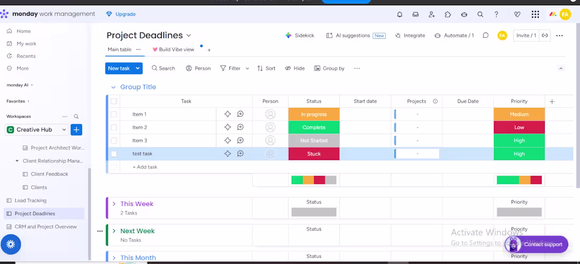This screenshot has width=580, height=264.
Task: Click the FA board member avatar
Action: point(502,35)
